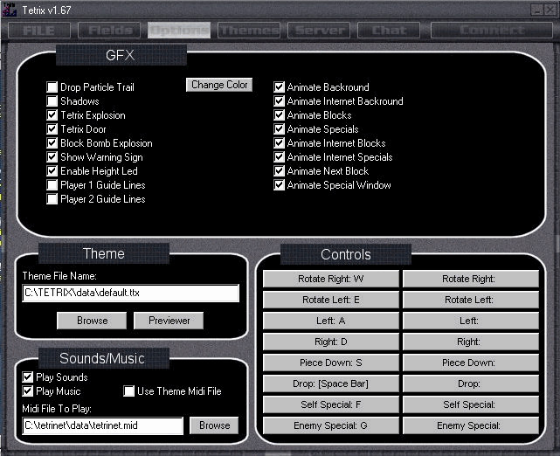560x456 pixels.
Task: Set player 2 unassigned Rotate Right key
Action: [x=471, y=279]
